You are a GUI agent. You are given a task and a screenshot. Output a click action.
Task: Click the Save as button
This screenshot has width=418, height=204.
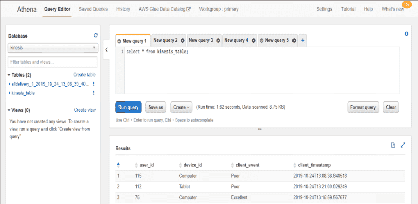(156, 107)
